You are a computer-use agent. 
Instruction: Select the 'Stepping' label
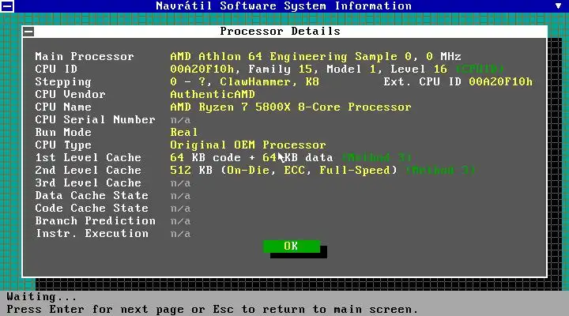click(63, 82)
